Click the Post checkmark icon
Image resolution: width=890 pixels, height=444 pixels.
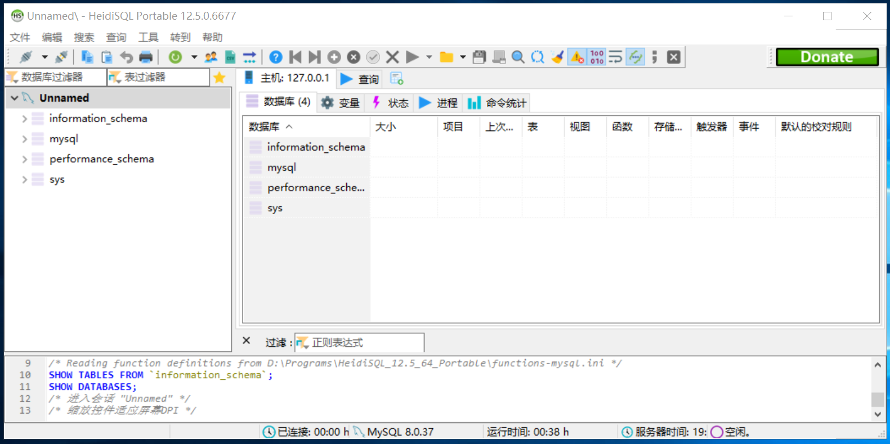(373, 57)
